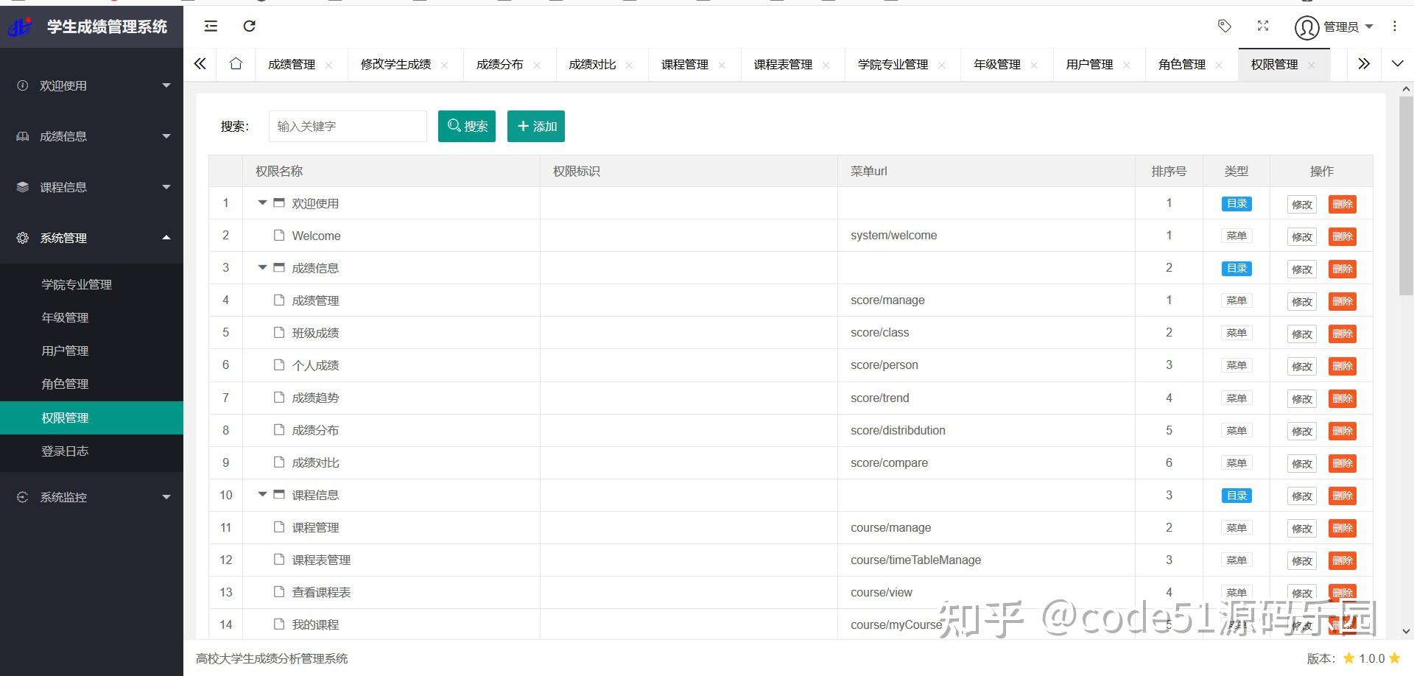Refresh the page with the reload icon
The height and width of the screenshot is (676, 1414).
tap(250, 26)
